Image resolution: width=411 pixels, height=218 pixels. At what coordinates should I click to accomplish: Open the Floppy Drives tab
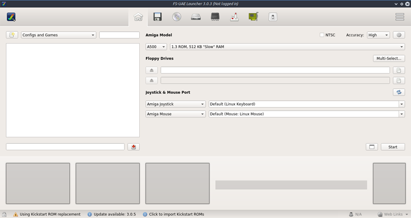point(157,17)
